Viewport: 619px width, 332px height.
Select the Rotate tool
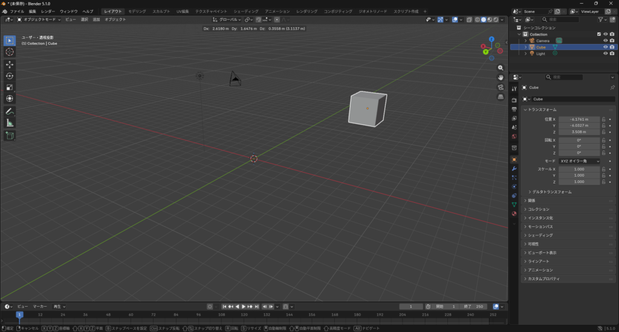[x=10, y=76]
